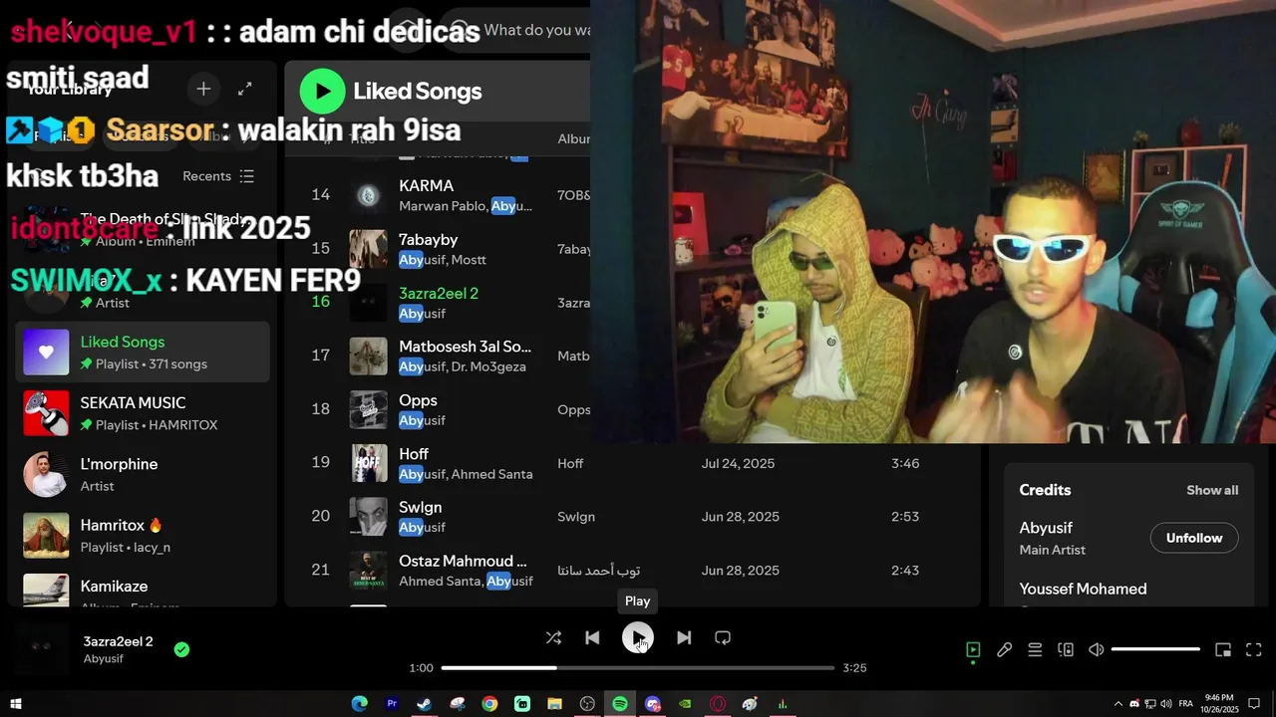Click the green liked checkmark beside 3azra2eel 2
1276x717 pixels.
tap(181, 649)
